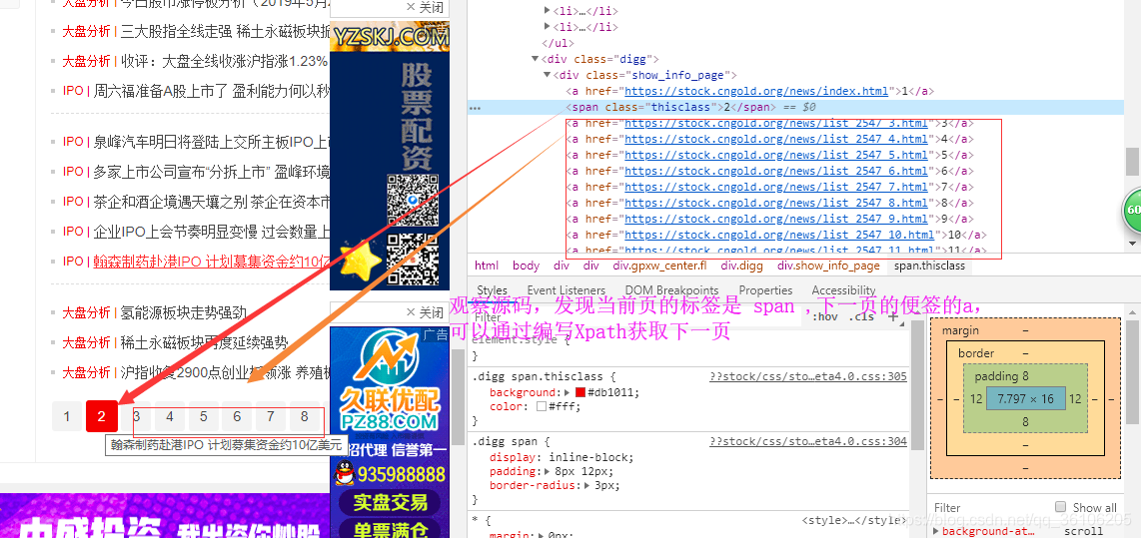
Task: Open list_2547_10.html link in Elements
Action: click(x=779, y=235)
